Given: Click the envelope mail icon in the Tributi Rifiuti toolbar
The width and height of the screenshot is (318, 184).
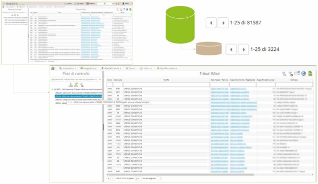Looking at the screenshot, I should [297, 74].
